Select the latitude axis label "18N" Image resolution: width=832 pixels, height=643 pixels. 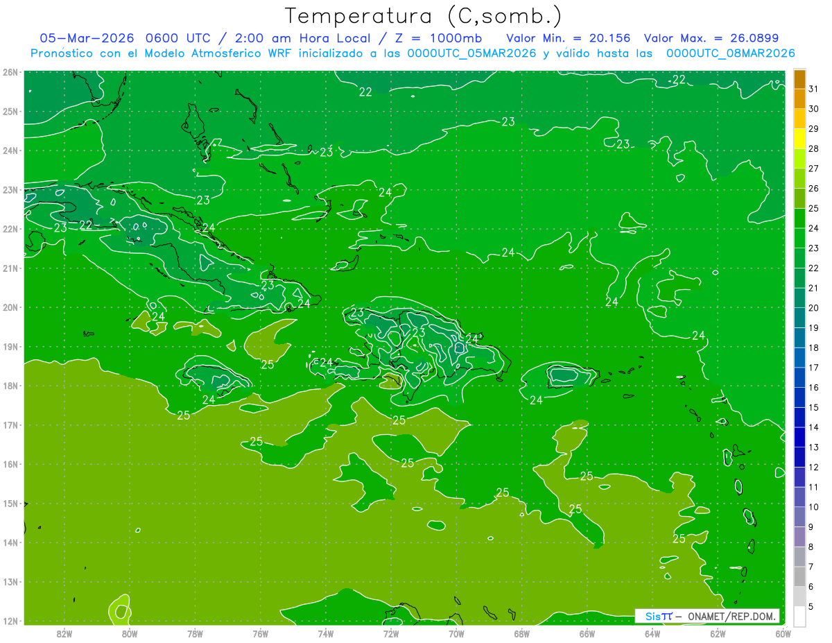pos(10,386)
